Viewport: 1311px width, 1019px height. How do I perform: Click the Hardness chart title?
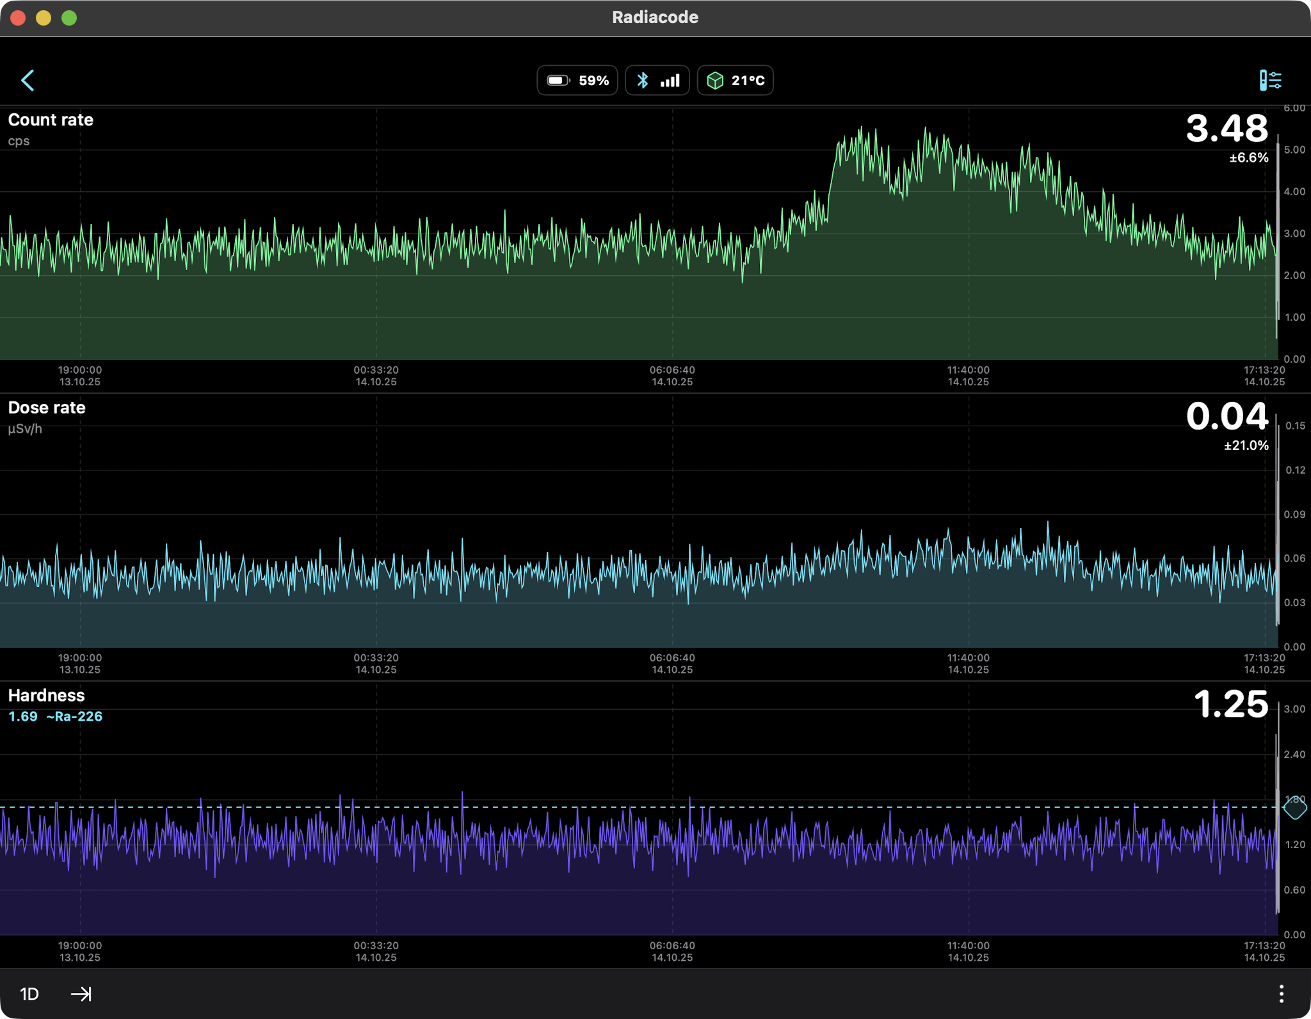coord(46,696)
